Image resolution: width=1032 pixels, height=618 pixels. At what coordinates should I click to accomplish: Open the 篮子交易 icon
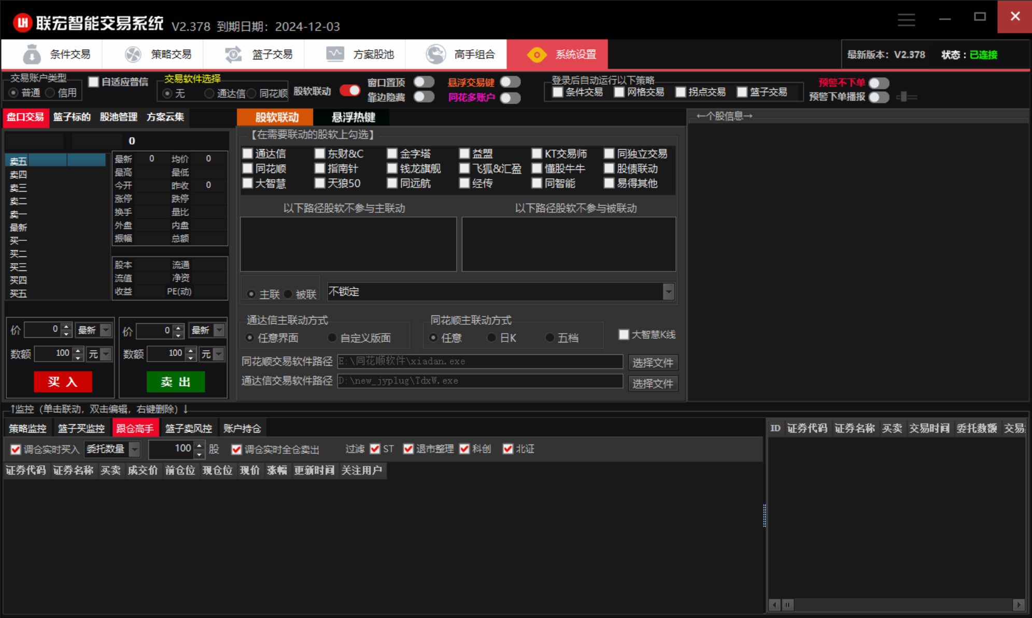(x=233, y=54)
